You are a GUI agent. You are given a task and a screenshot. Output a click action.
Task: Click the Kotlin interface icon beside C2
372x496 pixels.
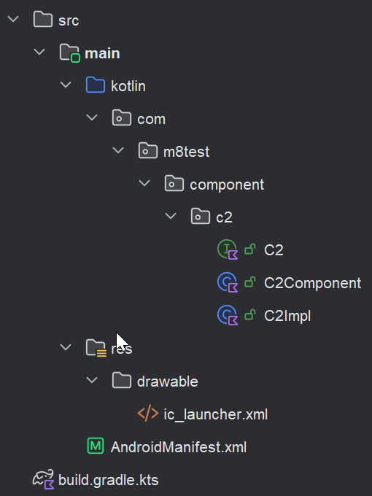point(228,249)
